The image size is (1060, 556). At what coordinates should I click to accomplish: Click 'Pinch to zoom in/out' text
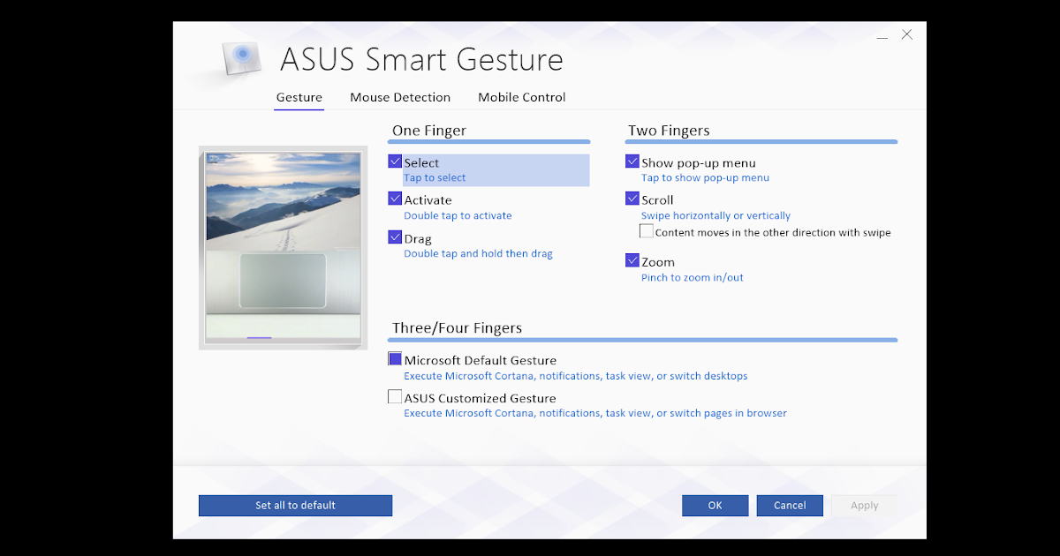(x=693, y=278)
